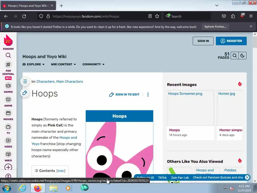Open Hoops page under recent images
Viewport: 257px width, 193px height.
(x=174, y=130)
